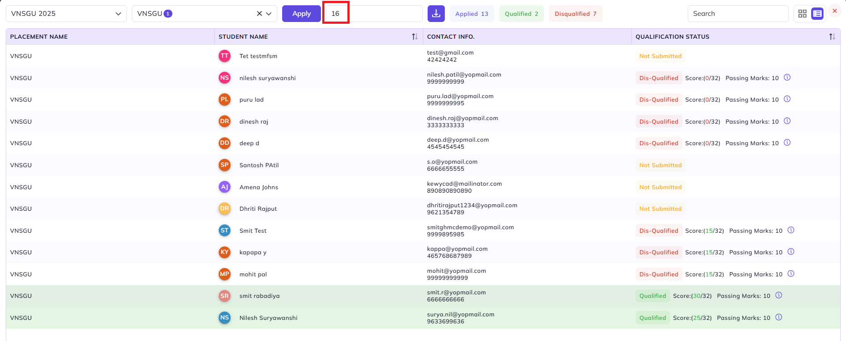Click the MP avatar for mohit pal
846x341 pixels.
tap(225, 274)
